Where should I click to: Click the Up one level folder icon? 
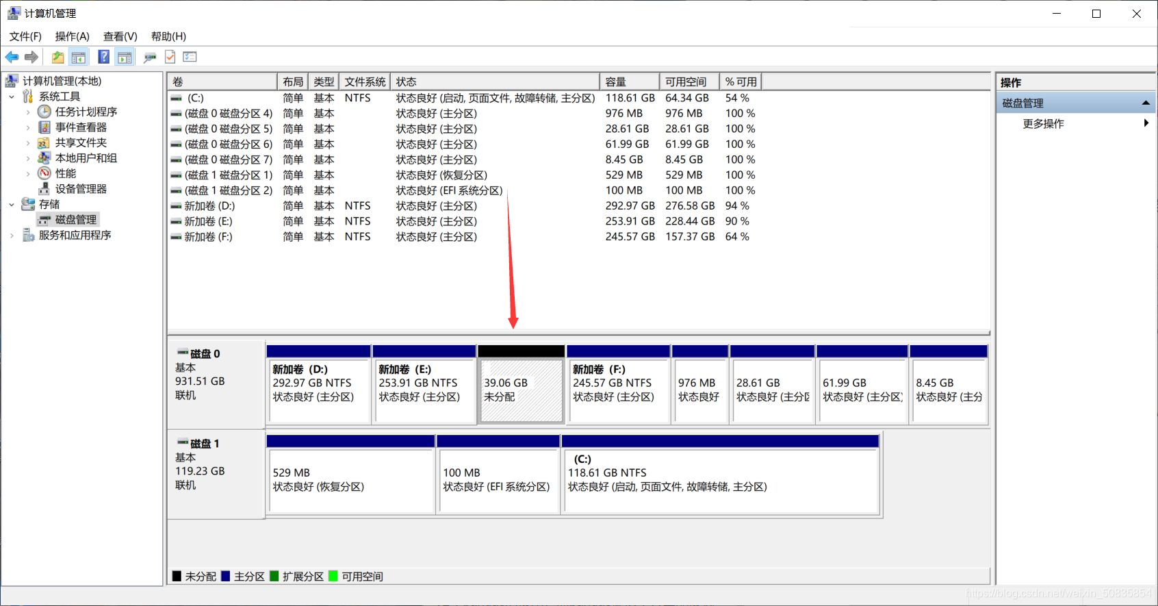tap(58, 57)
